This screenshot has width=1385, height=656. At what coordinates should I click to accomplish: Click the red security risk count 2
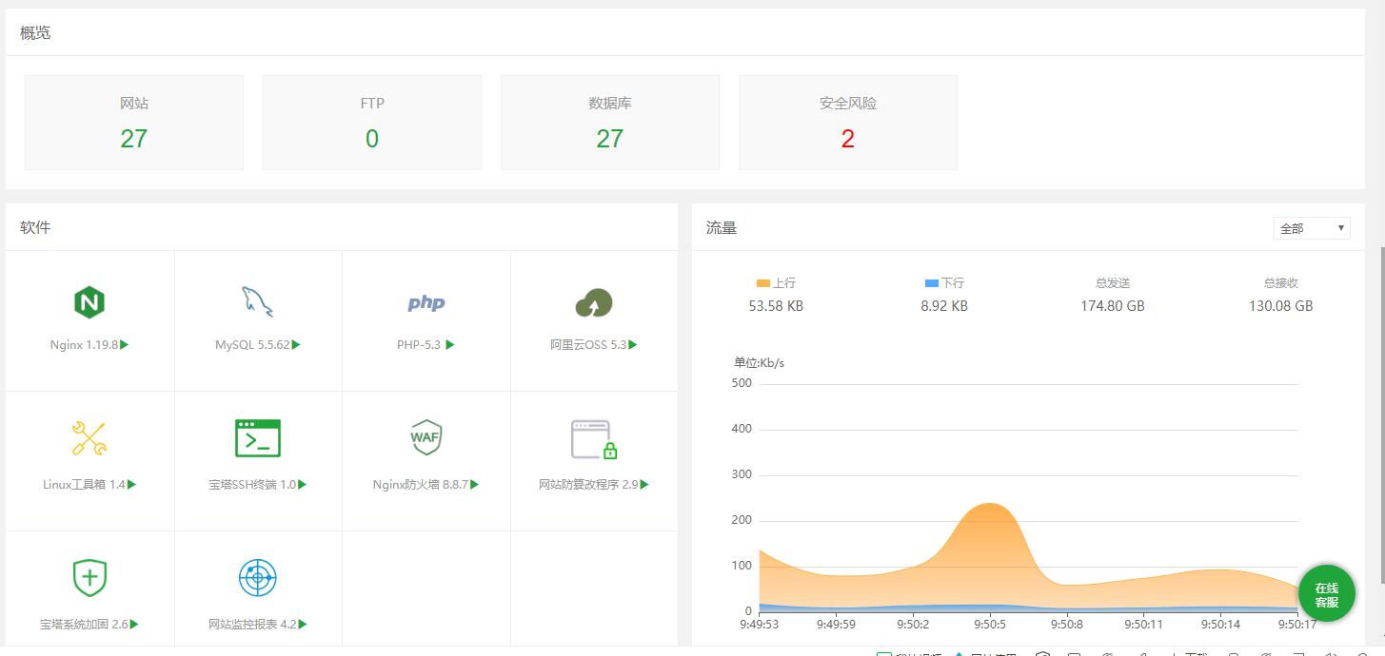pyautogui.click(x=848, y=139)
